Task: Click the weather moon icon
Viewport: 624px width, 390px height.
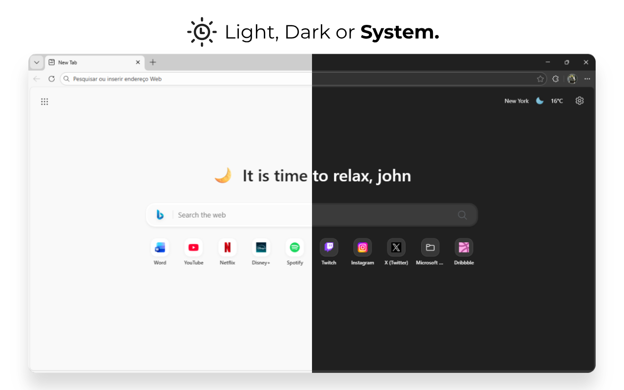Action: 540,101
